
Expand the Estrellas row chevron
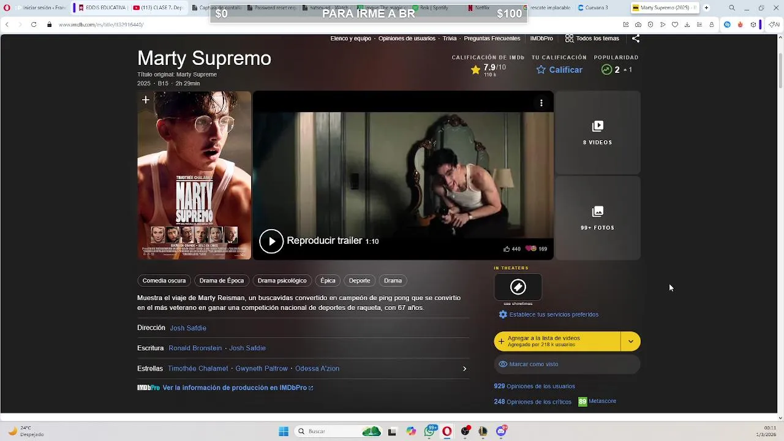pyautogui.click(x=464, y=369)
